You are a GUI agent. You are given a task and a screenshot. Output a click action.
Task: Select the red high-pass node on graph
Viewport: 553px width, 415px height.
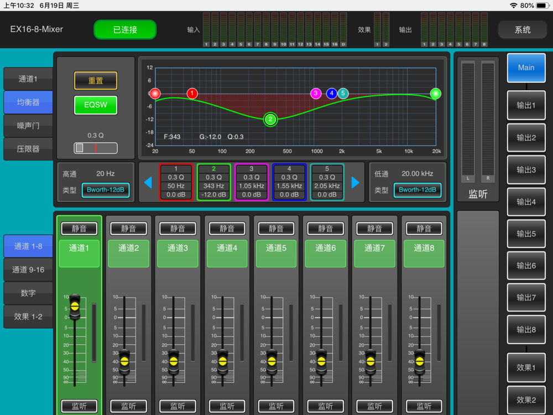pos(155,94)
